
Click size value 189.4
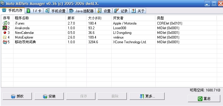pos(92,37)
